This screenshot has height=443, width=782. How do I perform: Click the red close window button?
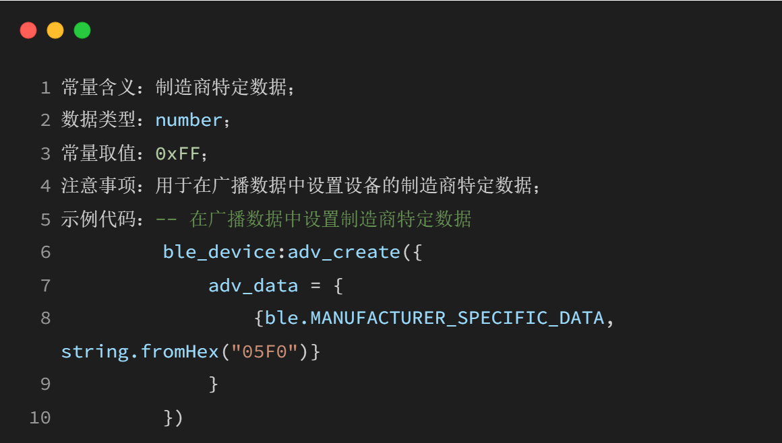(x=28, y=30)
